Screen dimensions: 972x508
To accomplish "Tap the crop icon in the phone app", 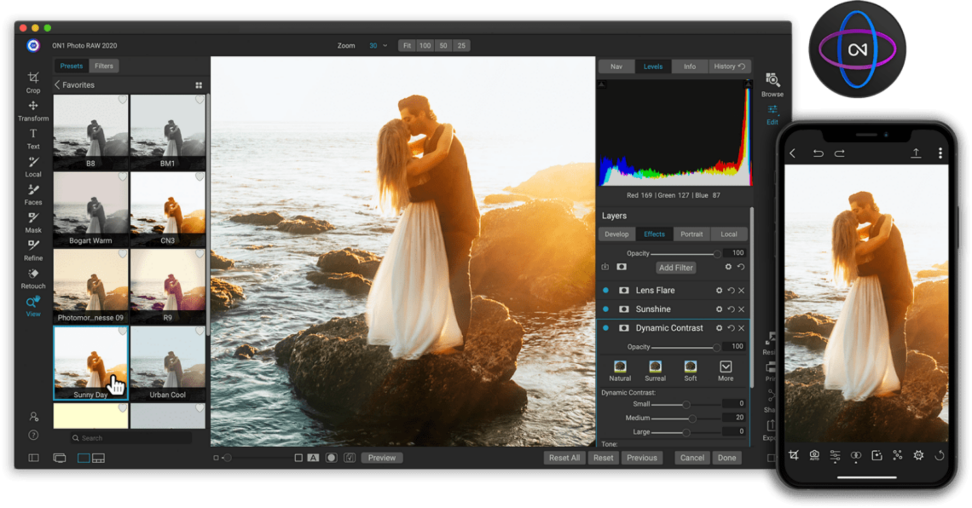I will (794, 455).
